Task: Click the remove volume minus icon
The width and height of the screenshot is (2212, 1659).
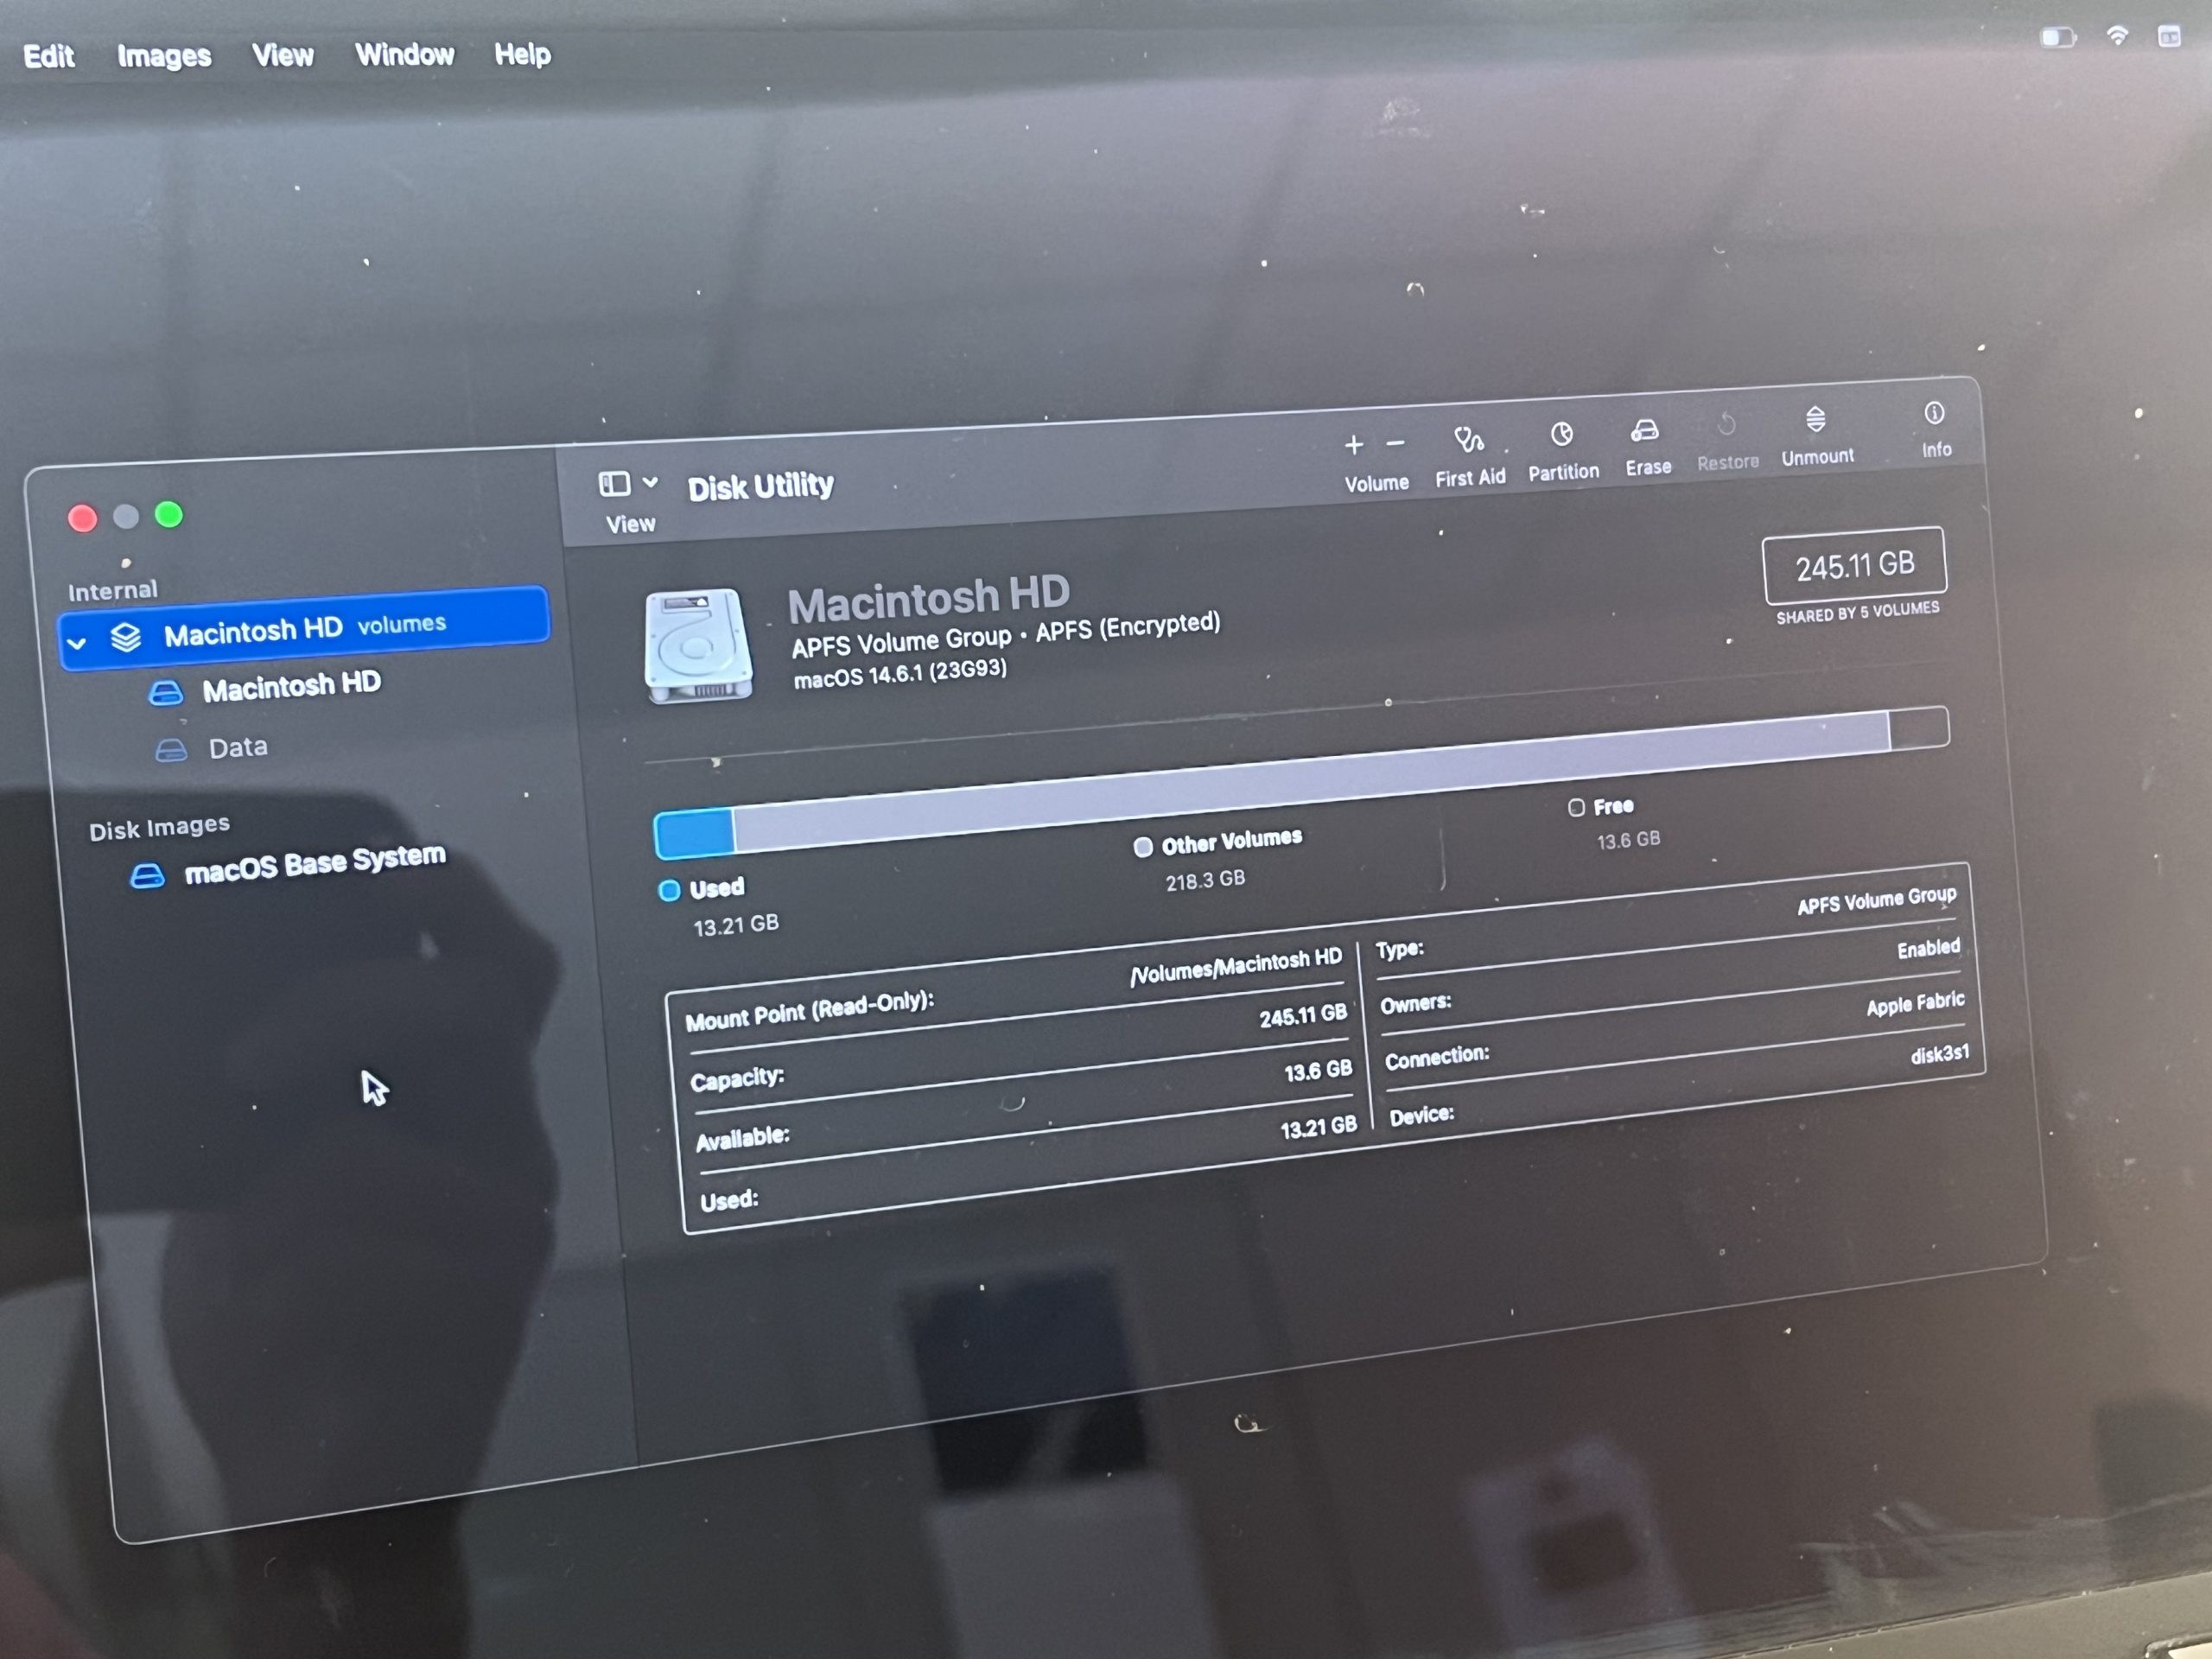Action: tap(1396, 443)
